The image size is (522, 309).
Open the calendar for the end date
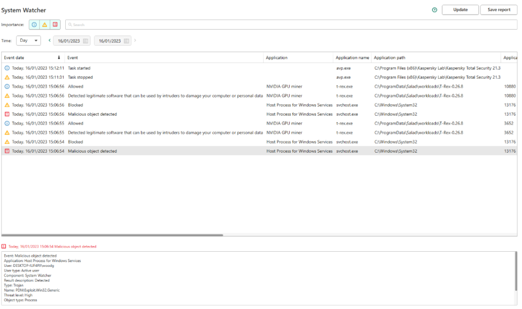tap(126, 41)
